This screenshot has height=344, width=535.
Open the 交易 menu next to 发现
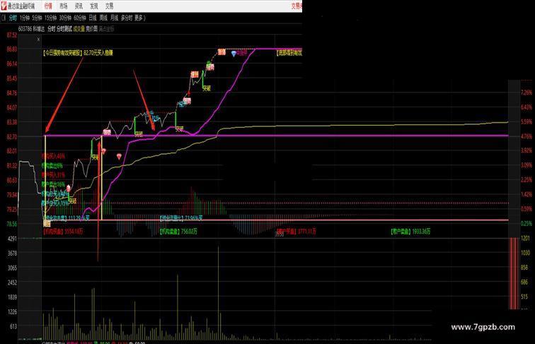(x=109, y=6)
